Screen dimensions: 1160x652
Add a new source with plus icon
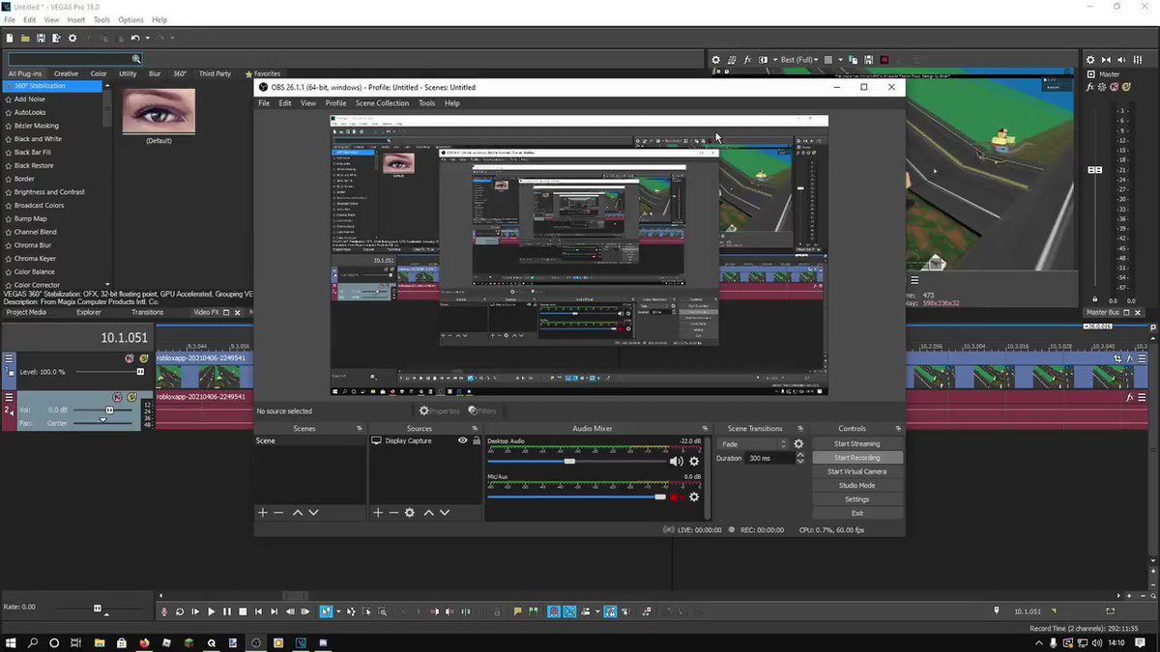click(x=378, y=513)
